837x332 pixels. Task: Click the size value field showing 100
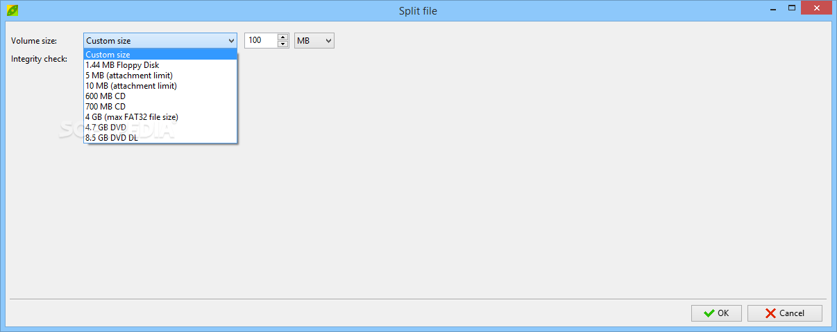[x=261, y=41]
